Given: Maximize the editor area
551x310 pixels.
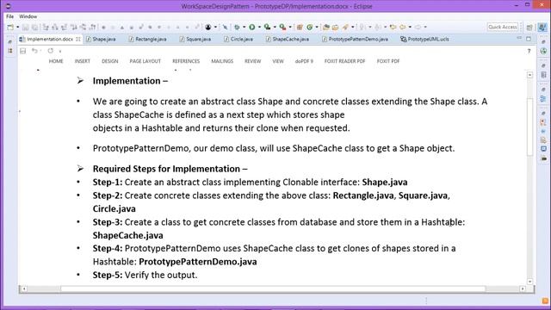Looking at the screenshot, I should 529,39.
